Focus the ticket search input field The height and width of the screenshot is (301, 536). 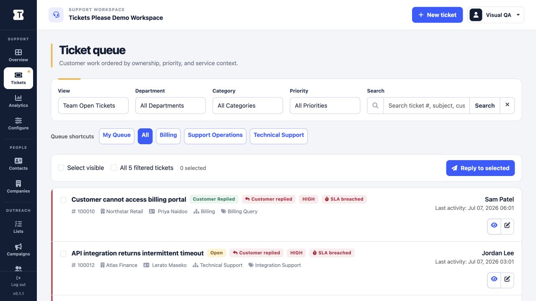[x=427, y=106]
